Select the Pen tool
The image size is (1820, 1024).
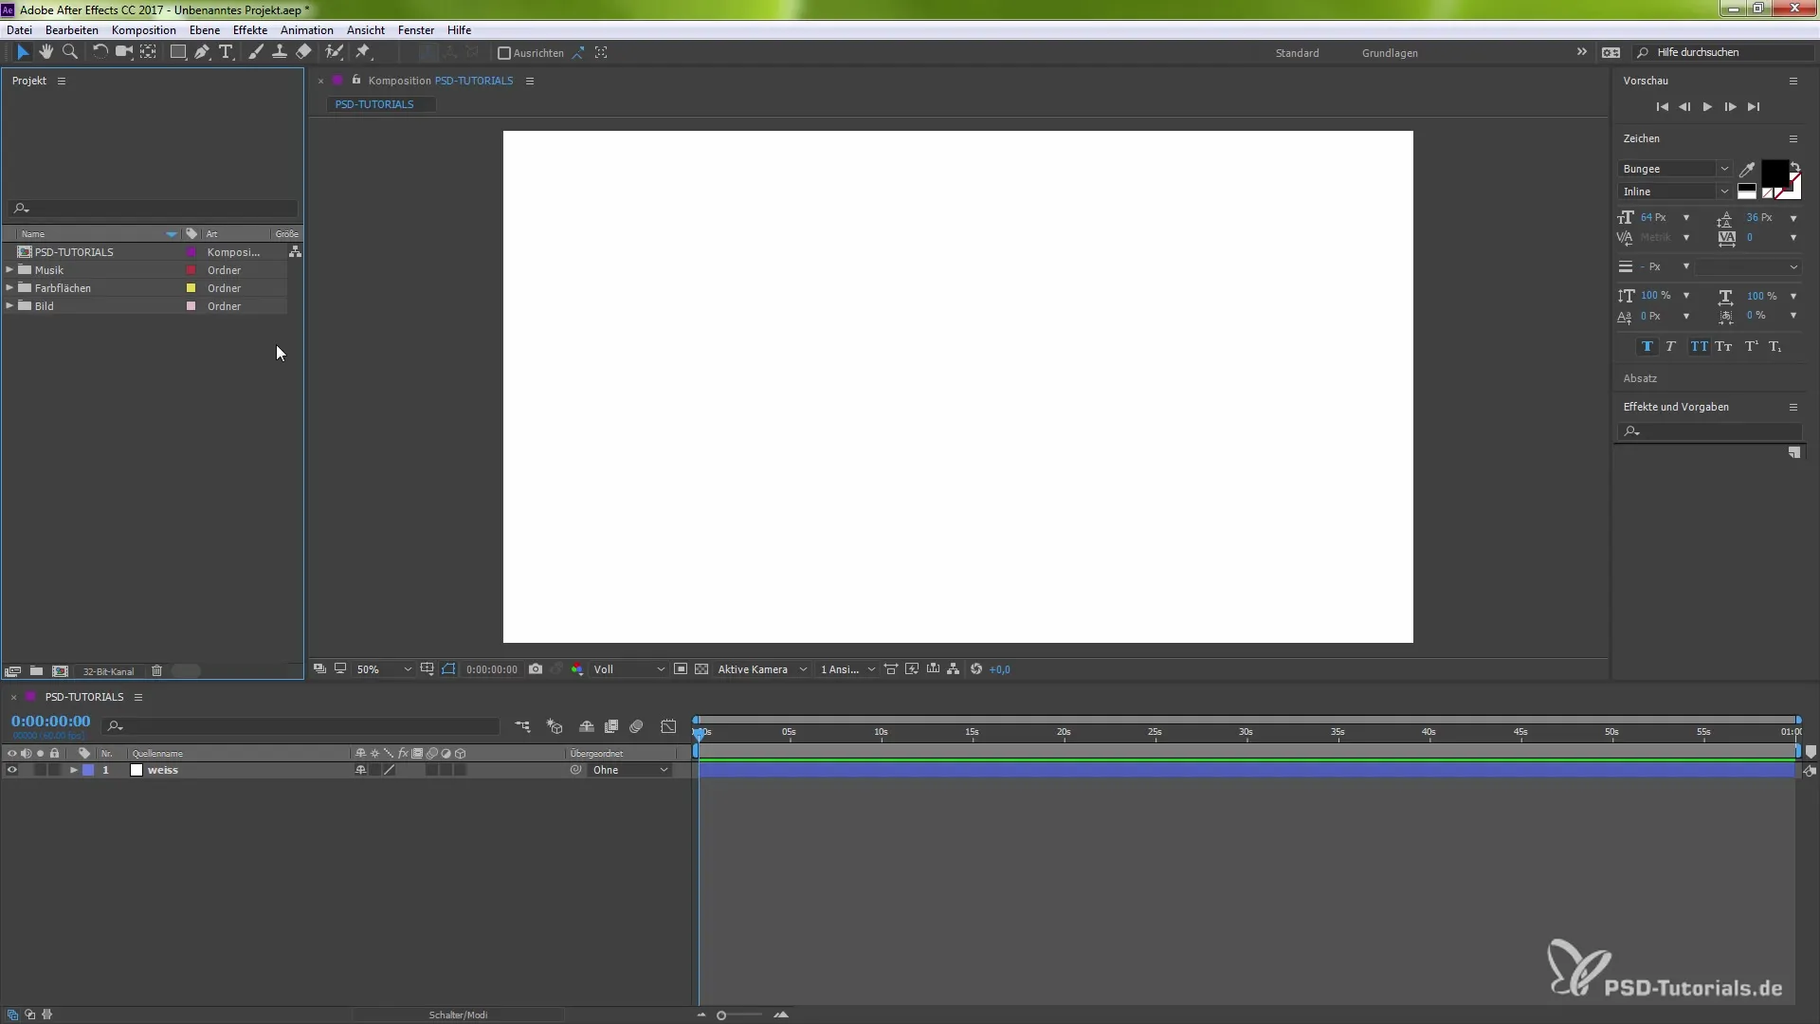[x=202, y=52]
